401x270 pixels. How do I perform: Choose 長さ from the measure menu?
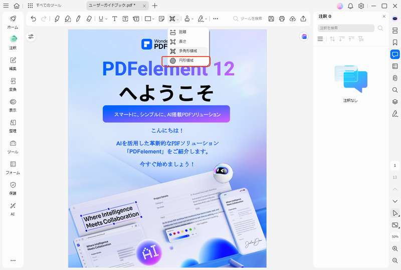point(188,42)
